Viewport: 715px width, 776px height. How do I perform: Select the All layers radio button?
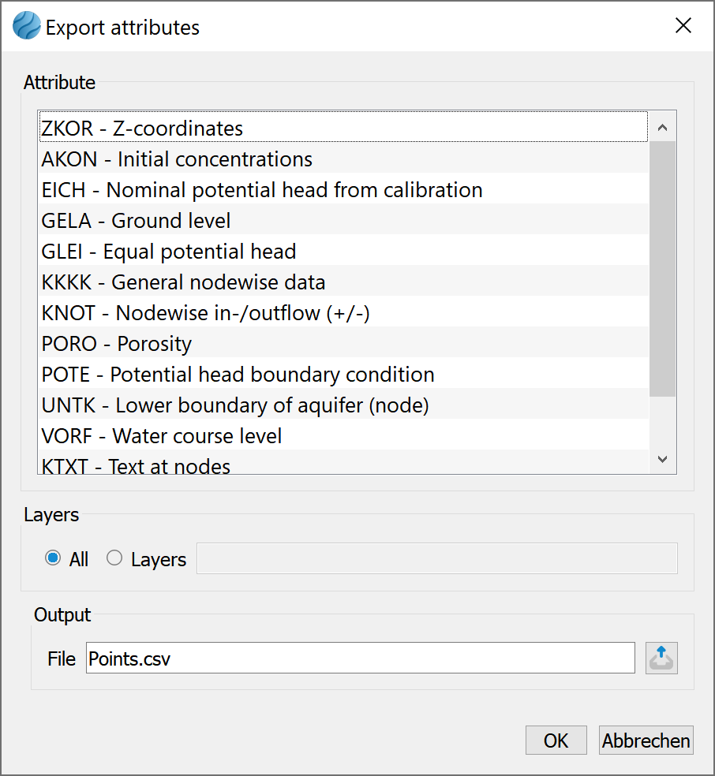click(x=53, y=558)
